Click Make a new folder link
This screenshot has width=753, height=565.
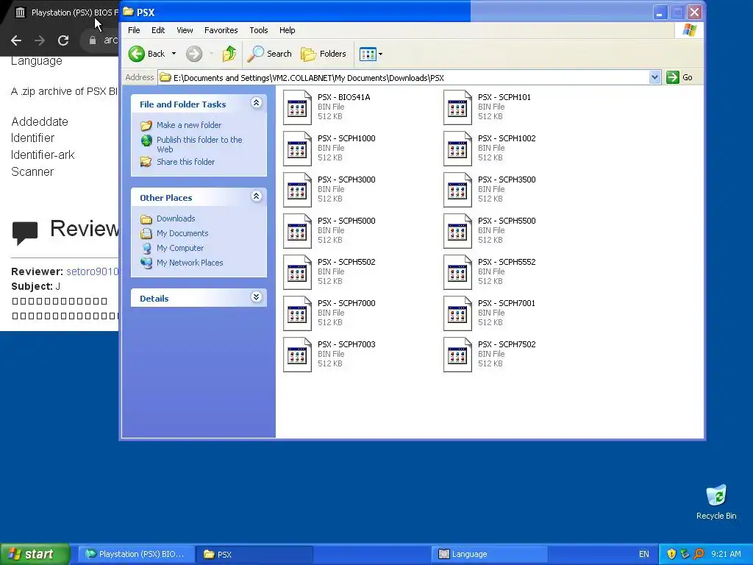point(189,125)
